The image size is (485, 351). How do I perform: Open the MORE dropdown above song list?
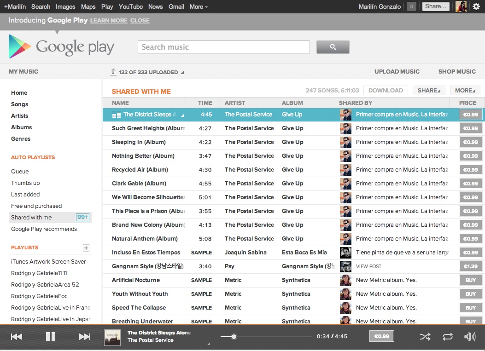(x=465, y=91)
